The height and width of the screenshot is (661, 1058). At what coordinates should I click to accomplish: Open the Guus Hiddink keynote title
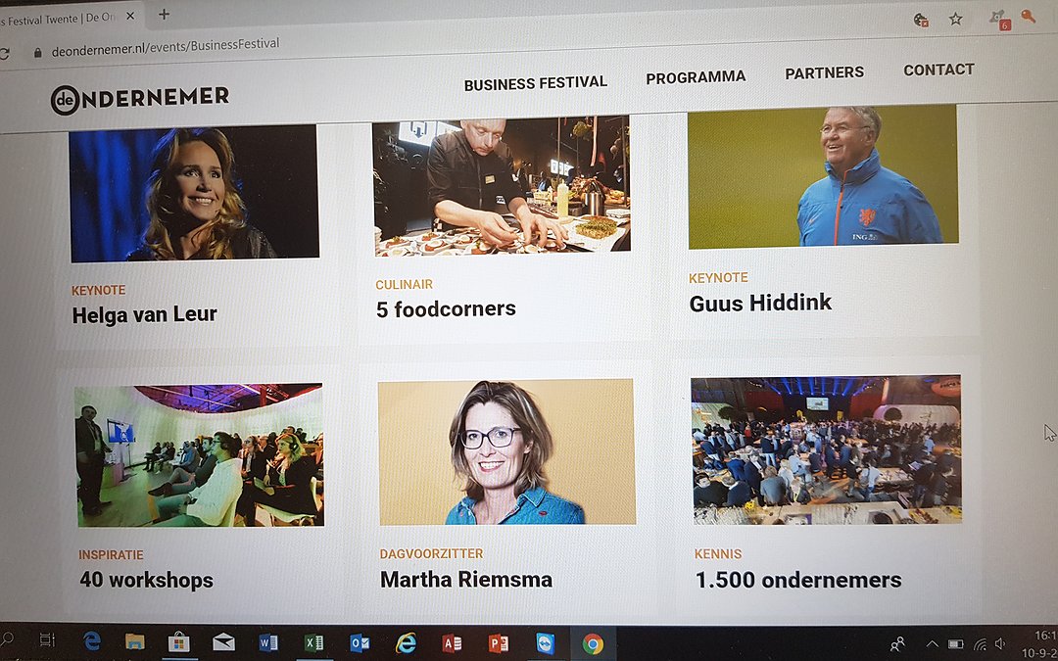coord(760,303)
